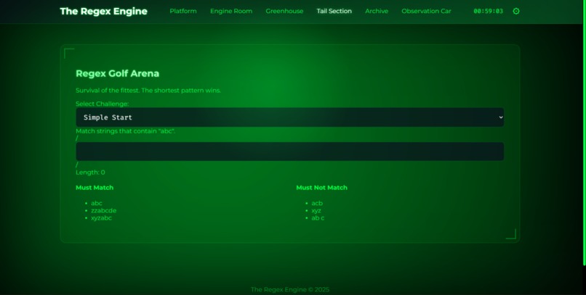Click the 'xyz' must-not-match entry
Viewport: 586px width, 295px height.
[x=316, y=210]
